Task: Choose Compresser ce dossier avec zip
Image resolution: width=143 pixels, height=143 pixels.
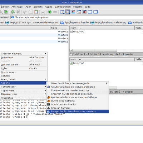Action: (x=78, y=90)
